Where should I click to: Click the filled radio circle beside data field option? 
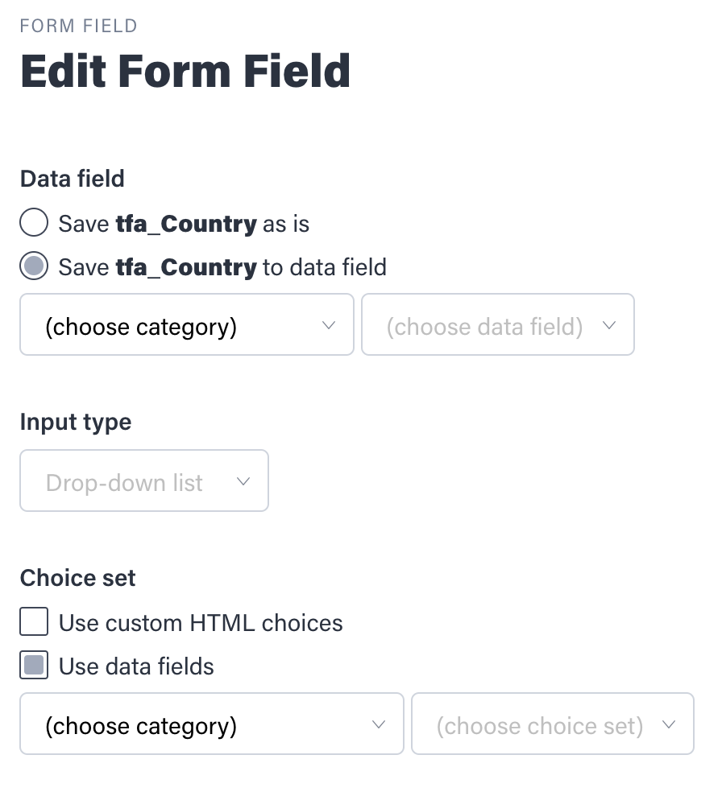(33, 266)
